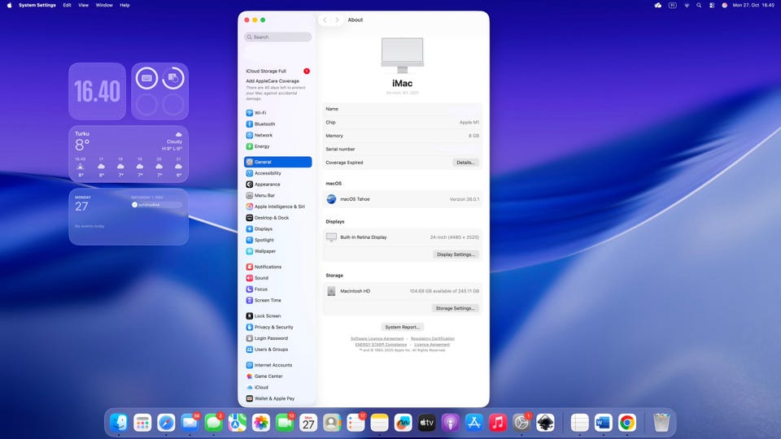
Task: Click the settings Search field
Action: point(278,37)
